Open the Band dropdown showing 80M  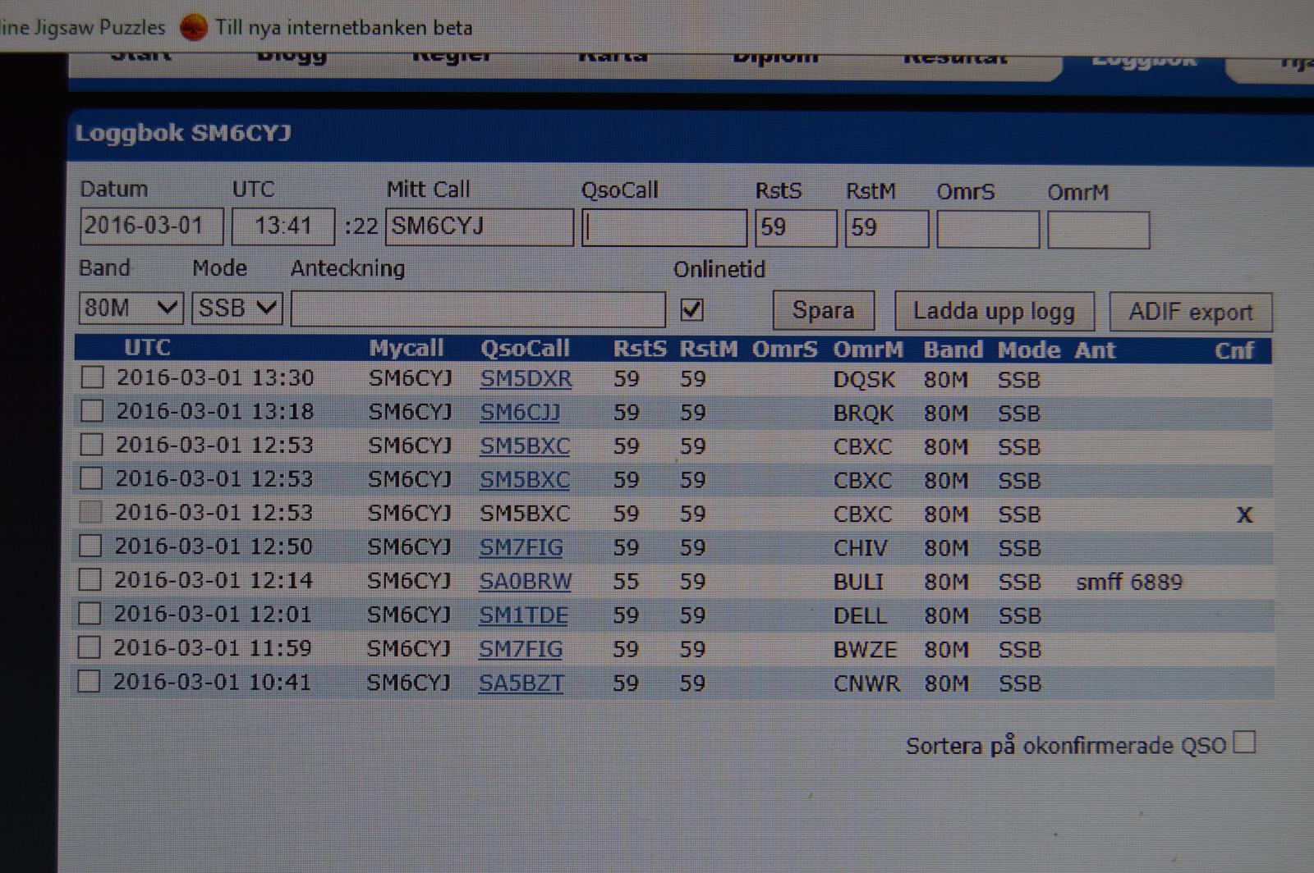[x=131, y=309]
